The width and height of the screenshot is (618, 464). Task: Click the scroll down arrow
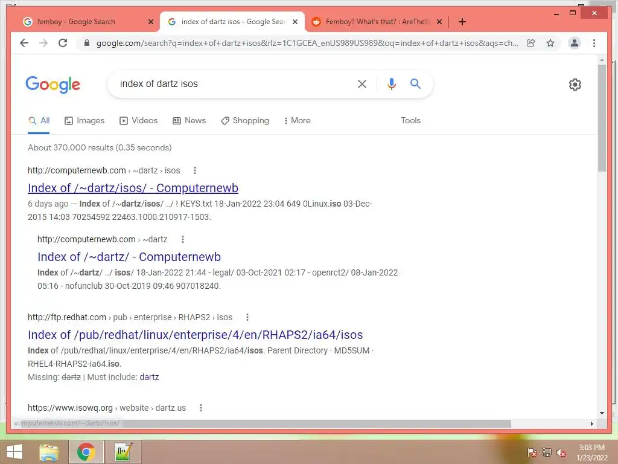602,413
